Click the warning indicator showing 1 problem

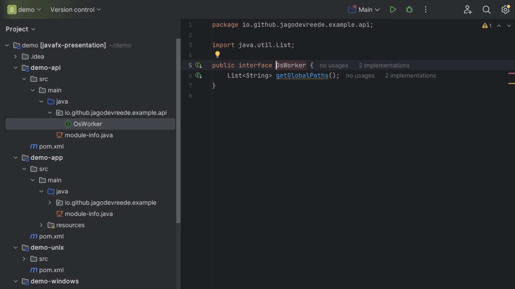tap(487, 26)
